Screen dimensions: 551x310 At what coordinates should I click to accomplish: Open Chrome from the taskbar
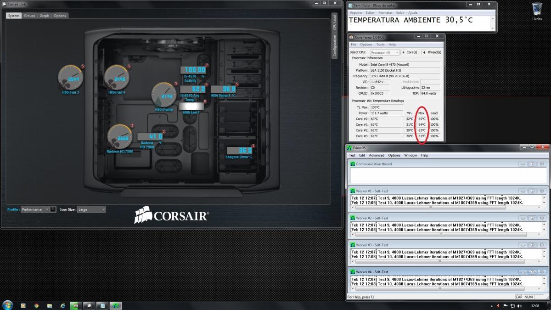pos(36,305)
